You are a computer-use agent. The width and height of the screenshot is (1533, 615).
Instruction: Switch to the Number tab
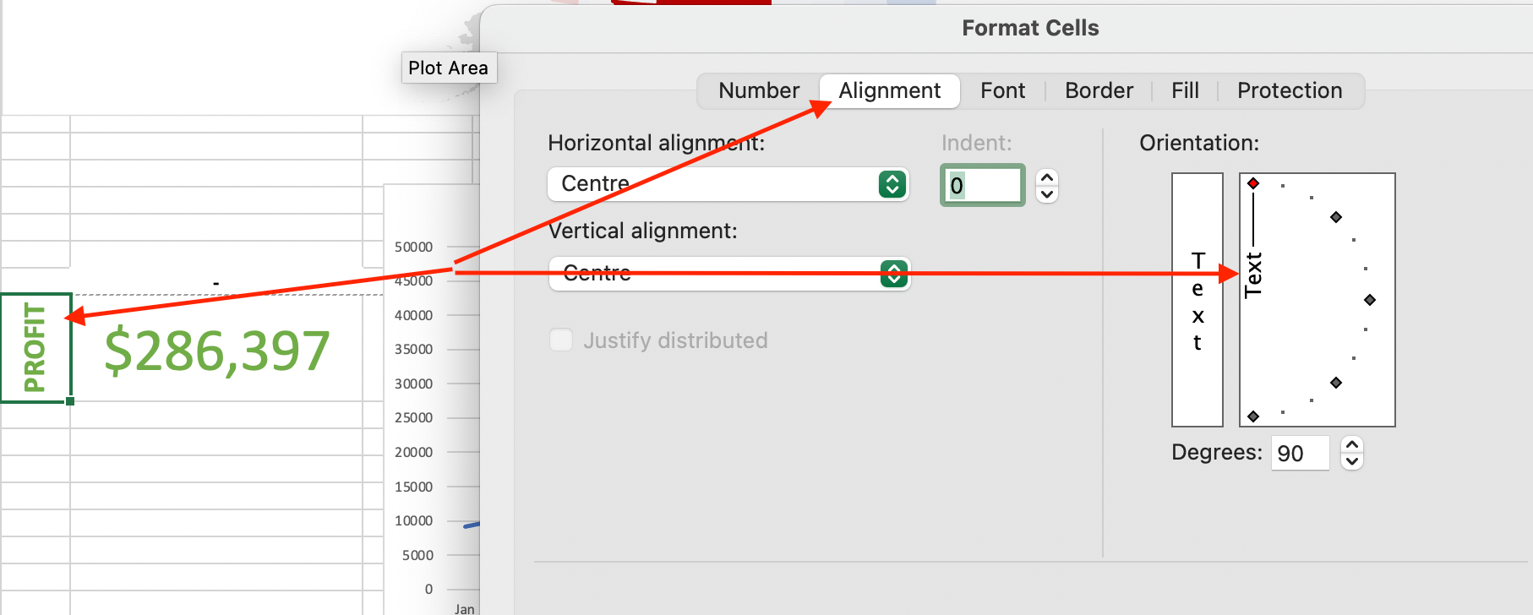758,91
